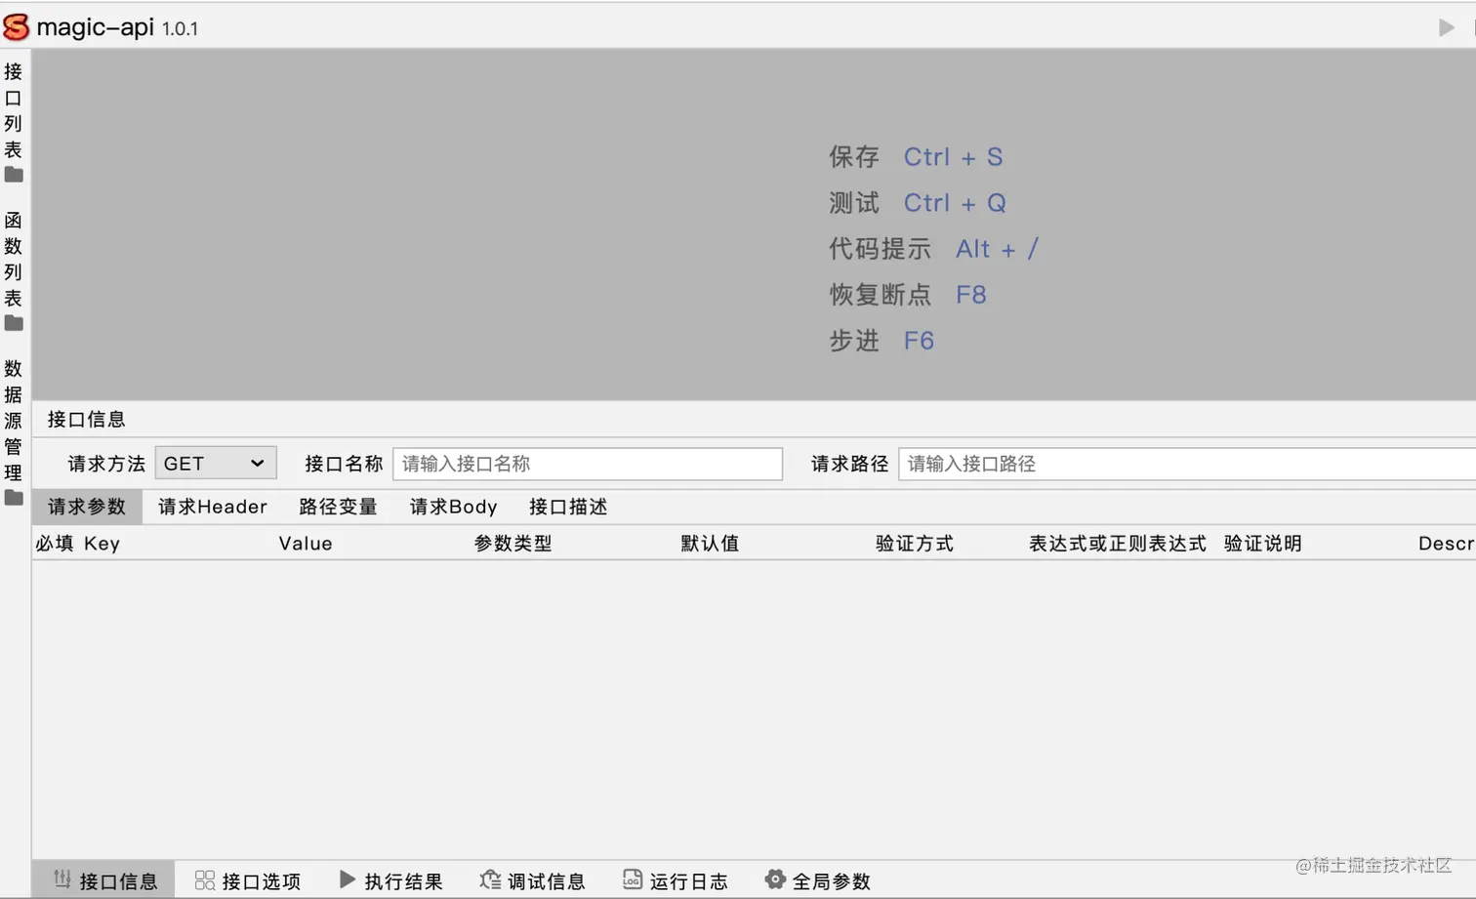Click the run arrow icon in top toolbar
Screen dimensions: 1476x899
click(1444, 27)
